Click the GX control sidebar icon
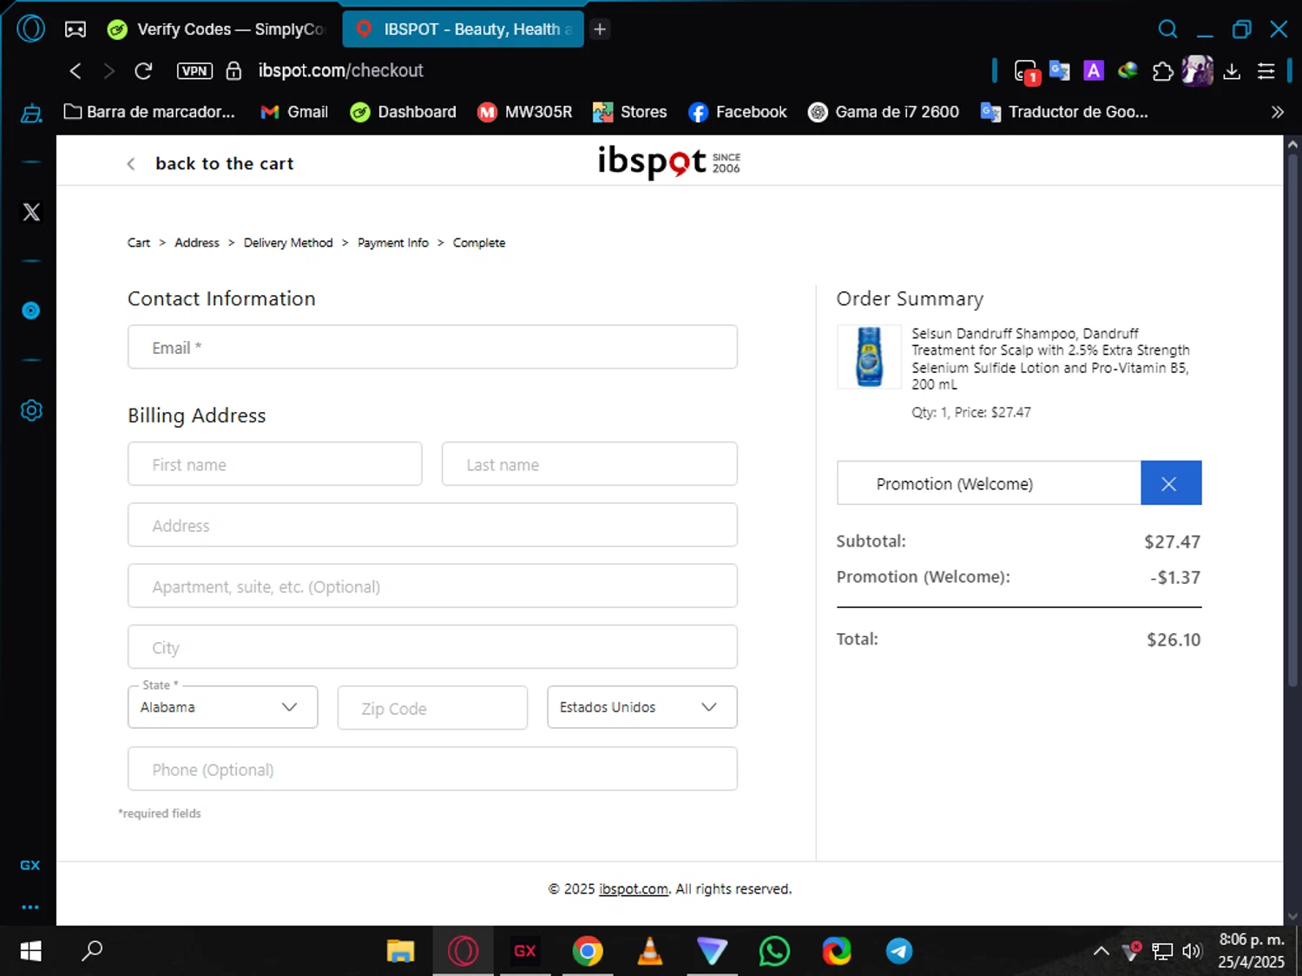Viewport: 1302px width, 976px height. click(30, 865)
